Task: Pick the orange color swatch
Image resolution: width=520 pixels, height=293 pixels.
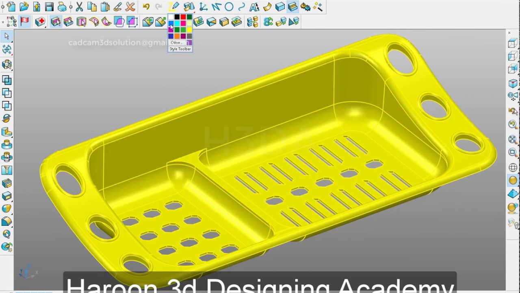Action: pyautogui.click(x=177, y=36)
